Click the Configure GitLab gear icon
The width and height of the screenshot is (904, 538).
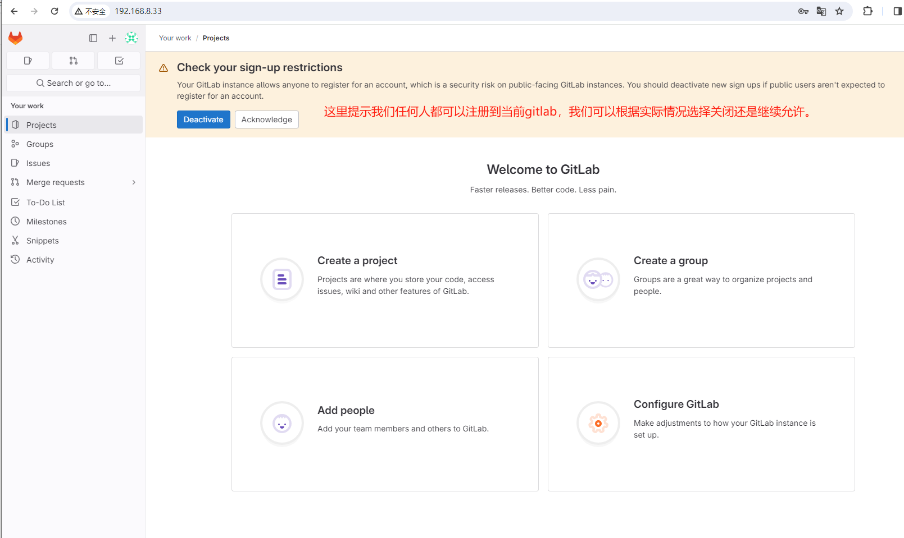[x=598, y=424]
